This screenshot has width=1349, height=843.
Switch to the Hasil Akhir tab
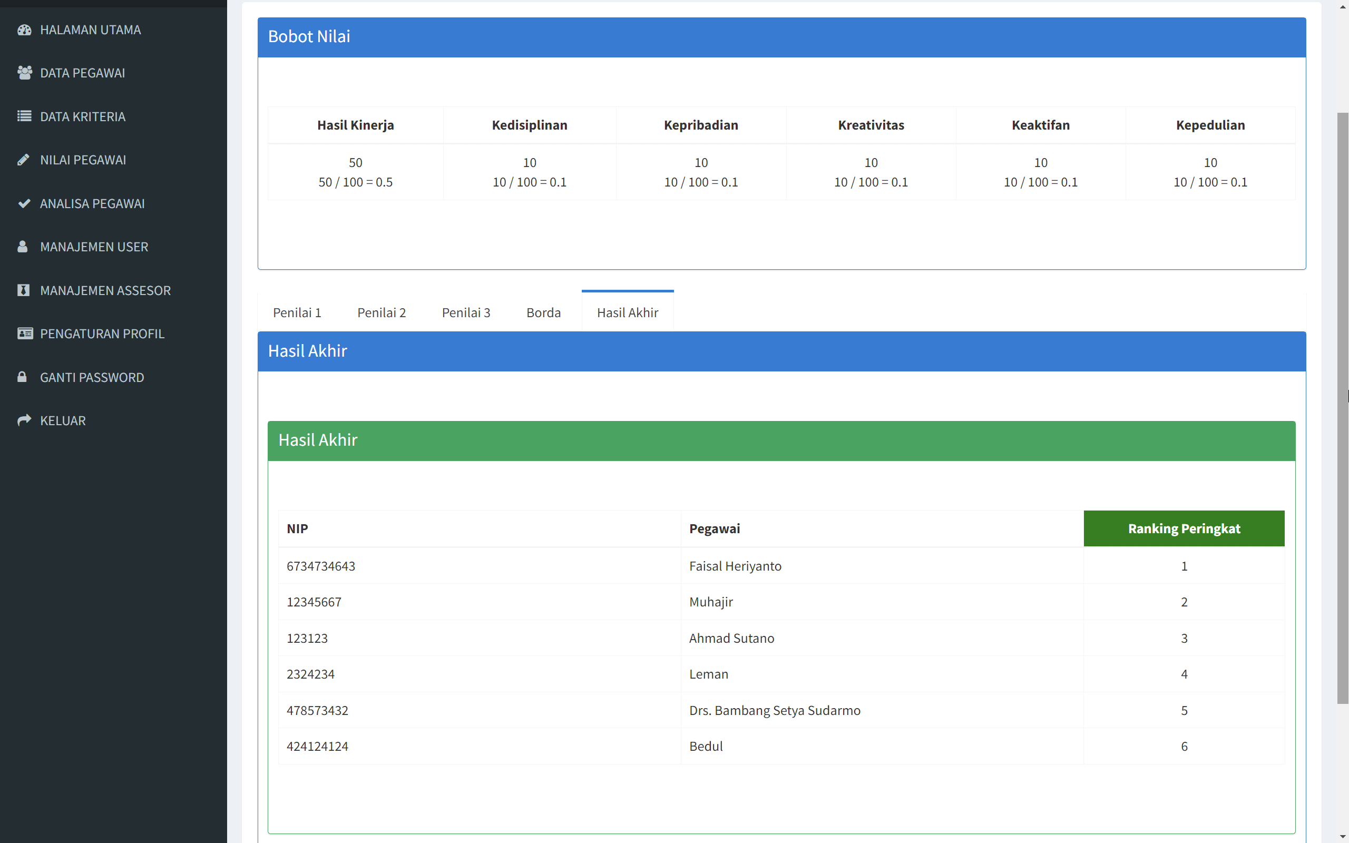[x=627, y=312]
